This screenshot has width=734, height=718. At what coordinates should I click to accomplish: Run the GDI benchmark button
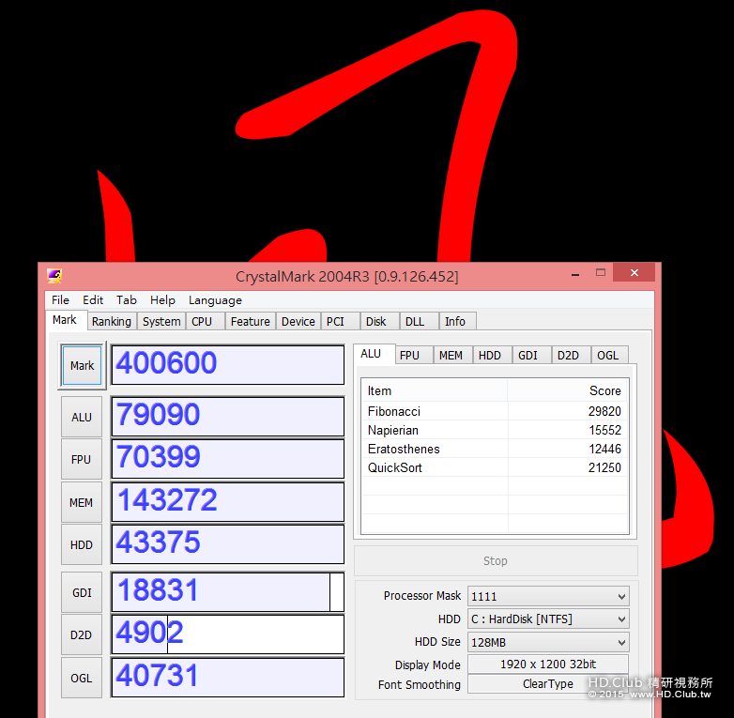pos(82,592)
